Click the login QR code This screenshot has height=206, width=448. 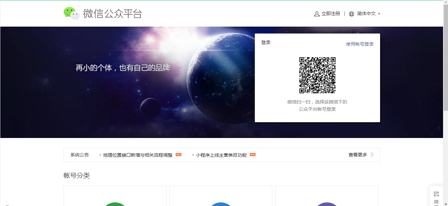coord(317,75)
